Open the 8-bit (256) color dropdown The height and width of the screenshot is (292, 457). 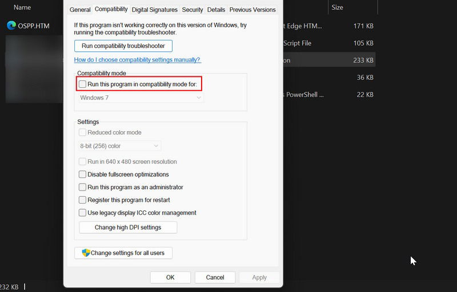pyautogui.click(x=119, y=146)
